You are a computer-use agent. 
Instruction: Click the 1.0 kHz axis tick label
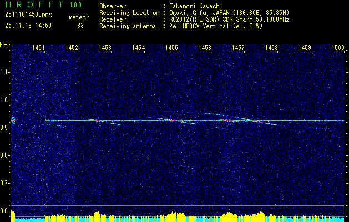coord(4,100)
